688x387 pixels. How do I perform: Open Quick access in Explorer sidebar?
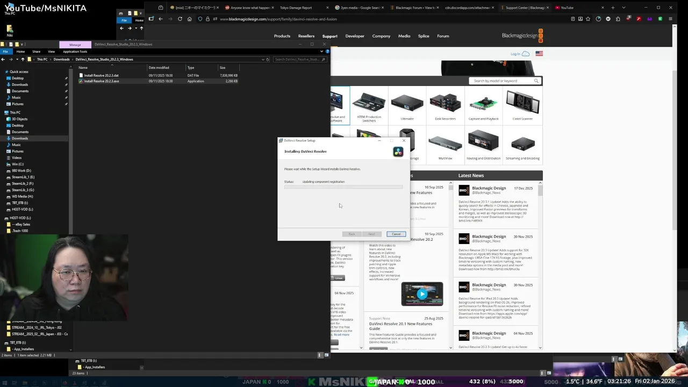pyautogui.click(x=19, y=71)
